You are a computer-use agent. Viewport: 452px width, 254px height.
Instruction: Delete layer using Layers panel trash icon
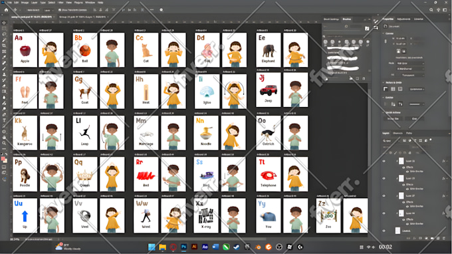(444, 239)
